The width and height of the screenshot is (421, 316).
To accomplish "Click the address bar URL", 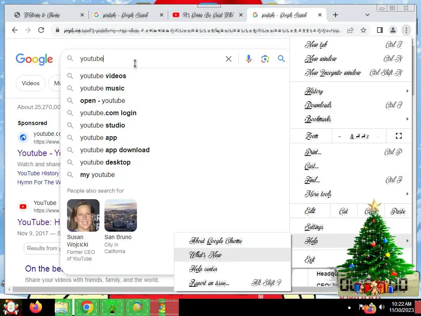I will pyautogui.click(x=202, y=30).
